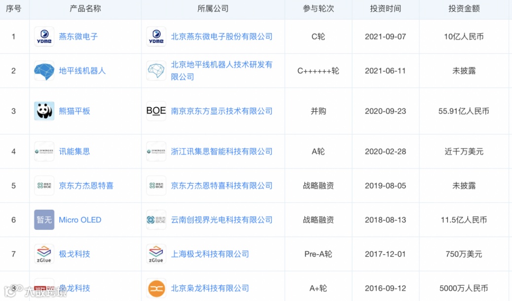512x301 pixels.
Task: Select the 并购 round cell
Action: 318,111
